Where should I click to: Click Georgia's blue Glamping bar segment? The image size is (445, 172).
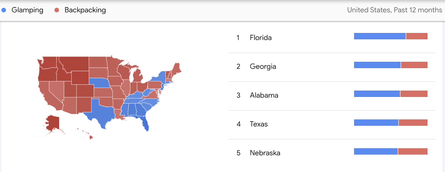point(377,65)
